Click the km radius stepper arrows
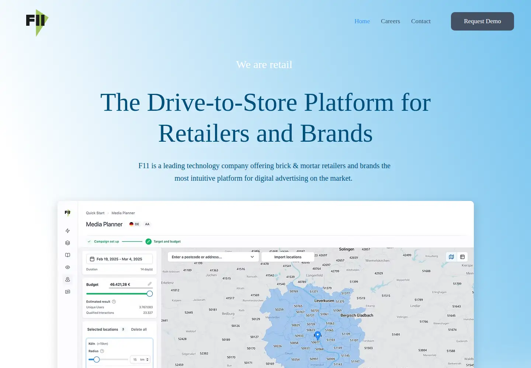The image size is (531, 368). [x=147, y=360]
